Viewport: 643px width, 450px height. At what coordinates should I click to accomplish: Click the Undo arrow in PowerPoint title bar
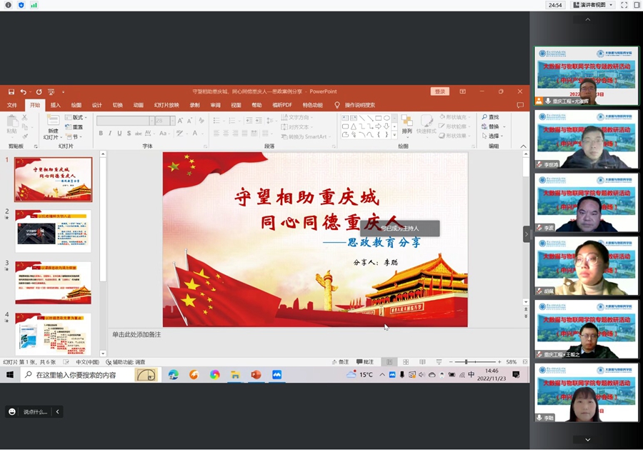pyautogui.click(x=24, y=92)
